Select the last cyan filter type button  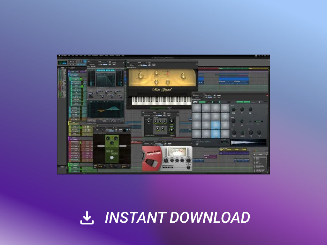(x=113, y=70)
